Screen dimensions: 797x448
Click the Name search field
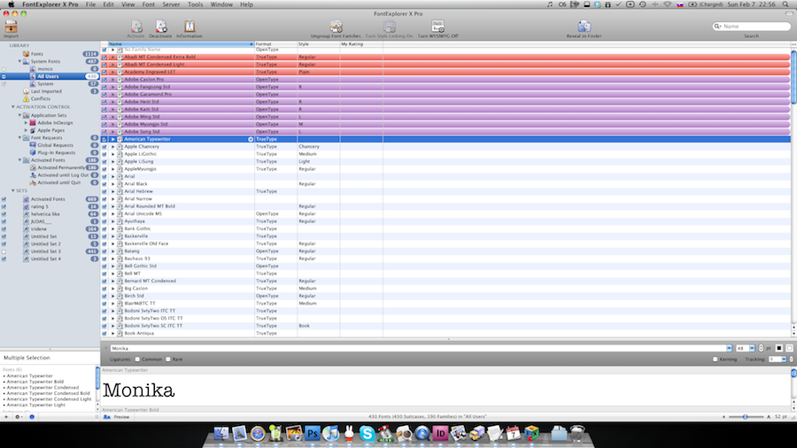[751, 26]
